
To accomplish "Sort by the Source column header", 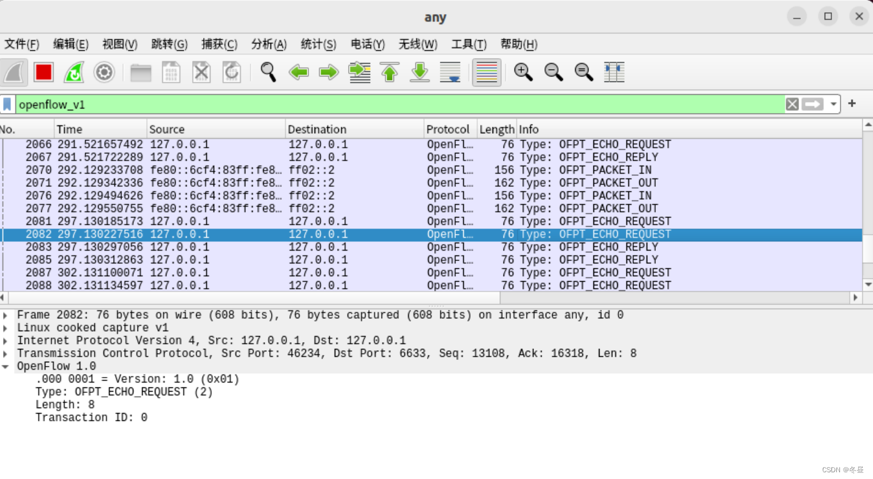I will click(217, 129).
